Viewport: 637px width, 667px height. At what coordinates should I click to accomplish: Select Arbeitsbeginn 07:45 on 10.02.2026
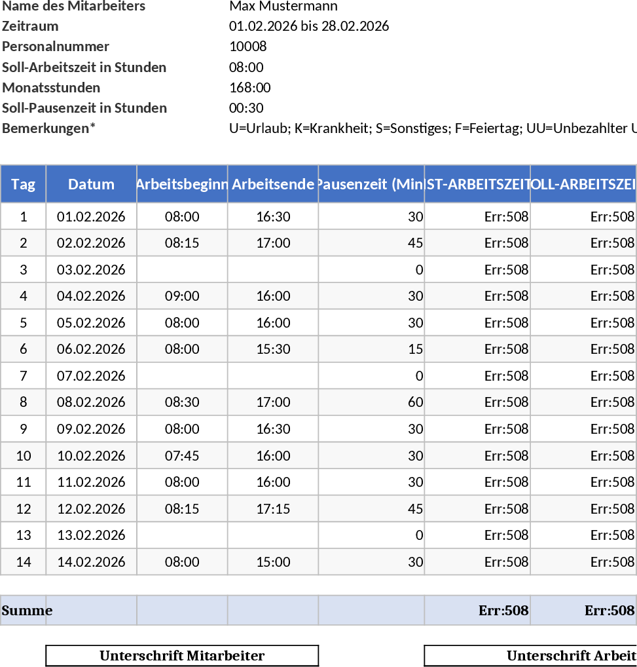coord(182,455)
